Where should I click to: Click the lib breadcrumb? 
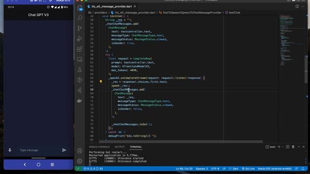(90, 13)
